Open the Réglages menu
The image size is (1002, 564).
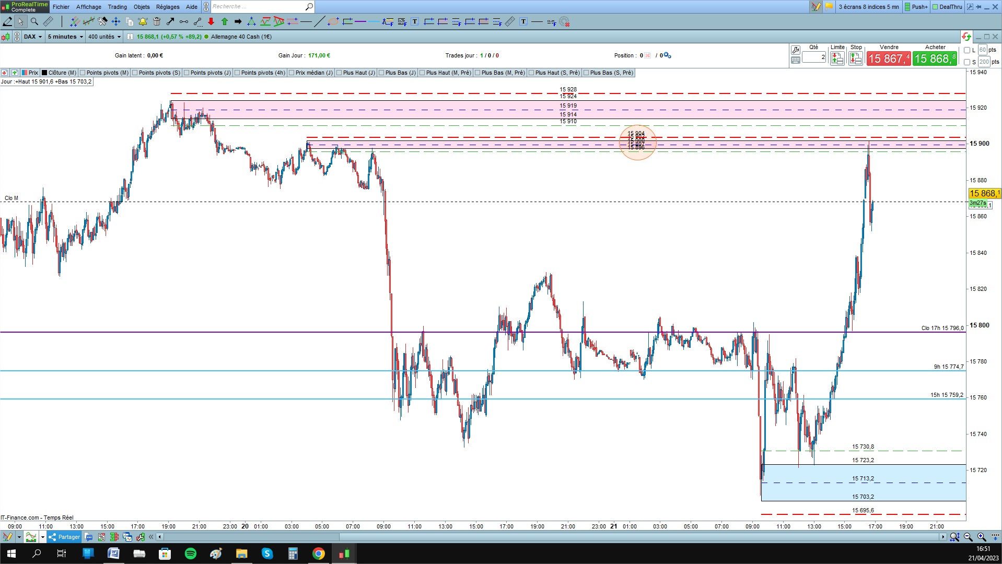click(x=167, y=7)
